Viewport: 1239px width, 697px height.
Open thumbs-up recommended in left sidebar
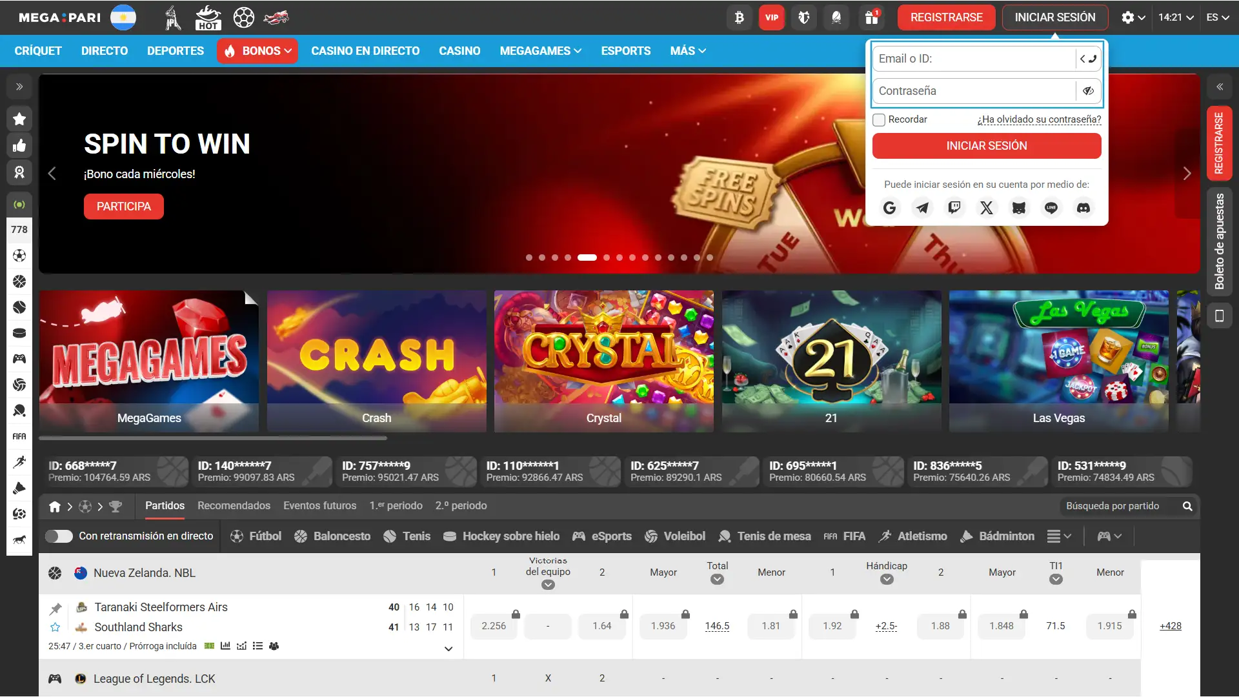[19, 145]
